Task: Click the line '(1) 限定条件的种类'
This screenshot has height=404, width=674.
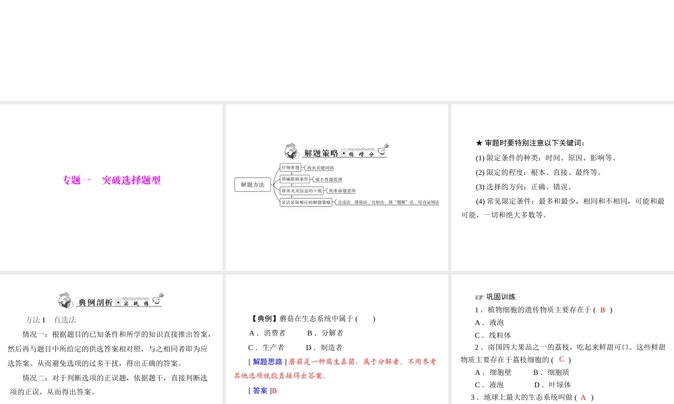Action: 547,158
